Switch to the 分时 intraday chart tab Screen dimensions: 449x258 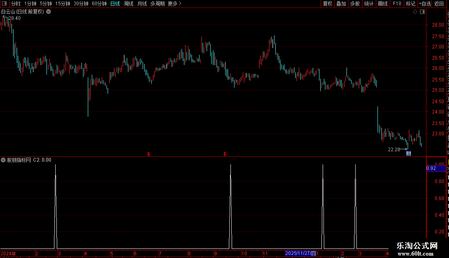click(16, 4)
